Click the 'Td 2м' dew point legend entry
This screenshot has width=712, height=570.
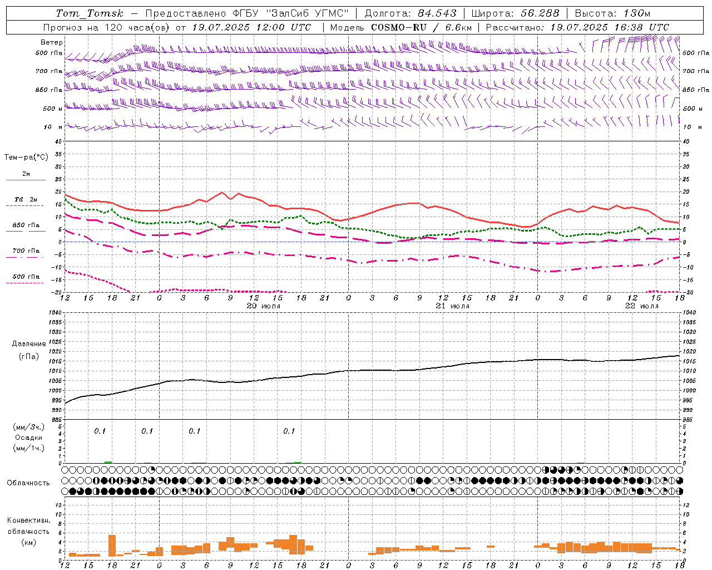coord(26,199)
